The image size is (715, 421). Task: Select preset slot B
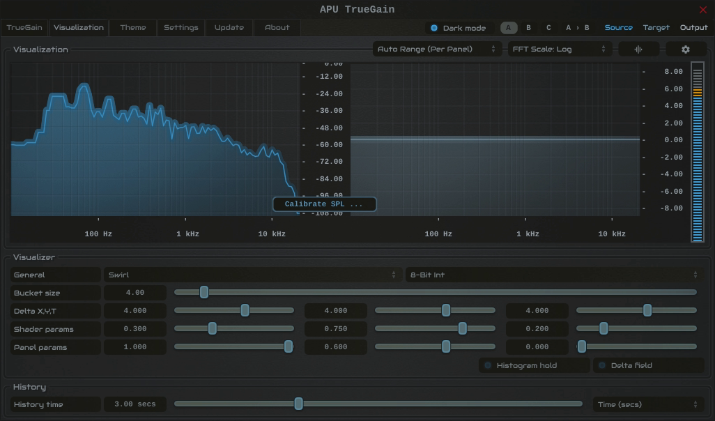pos(528,28)
